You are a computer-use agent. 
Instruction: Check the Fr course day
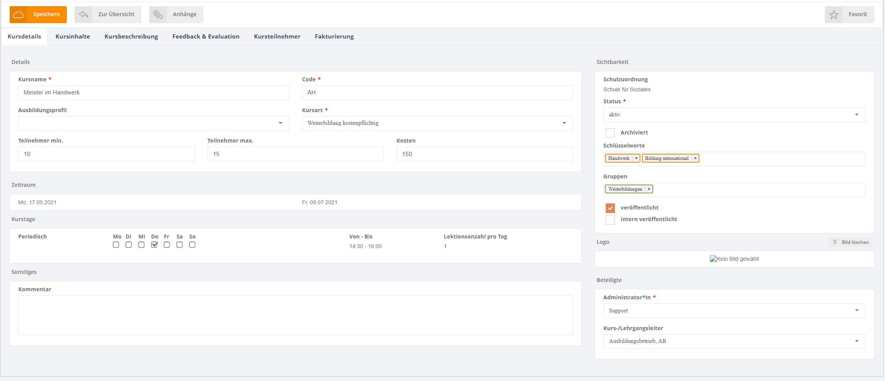[167, 245]
